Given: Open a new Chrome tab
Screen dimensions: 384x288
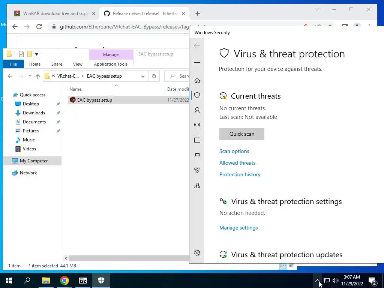Looking at the screenshot, I should click(x=198, y=13).
